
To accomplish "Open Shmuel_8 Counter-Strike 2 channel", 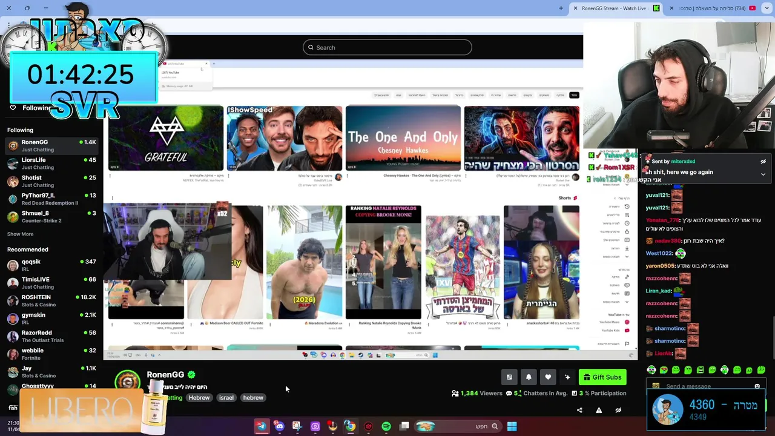I will coord(51,217).
